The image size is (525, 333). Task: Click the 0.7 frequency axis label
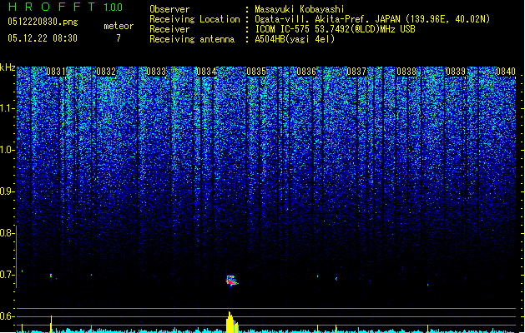(7, 275)
